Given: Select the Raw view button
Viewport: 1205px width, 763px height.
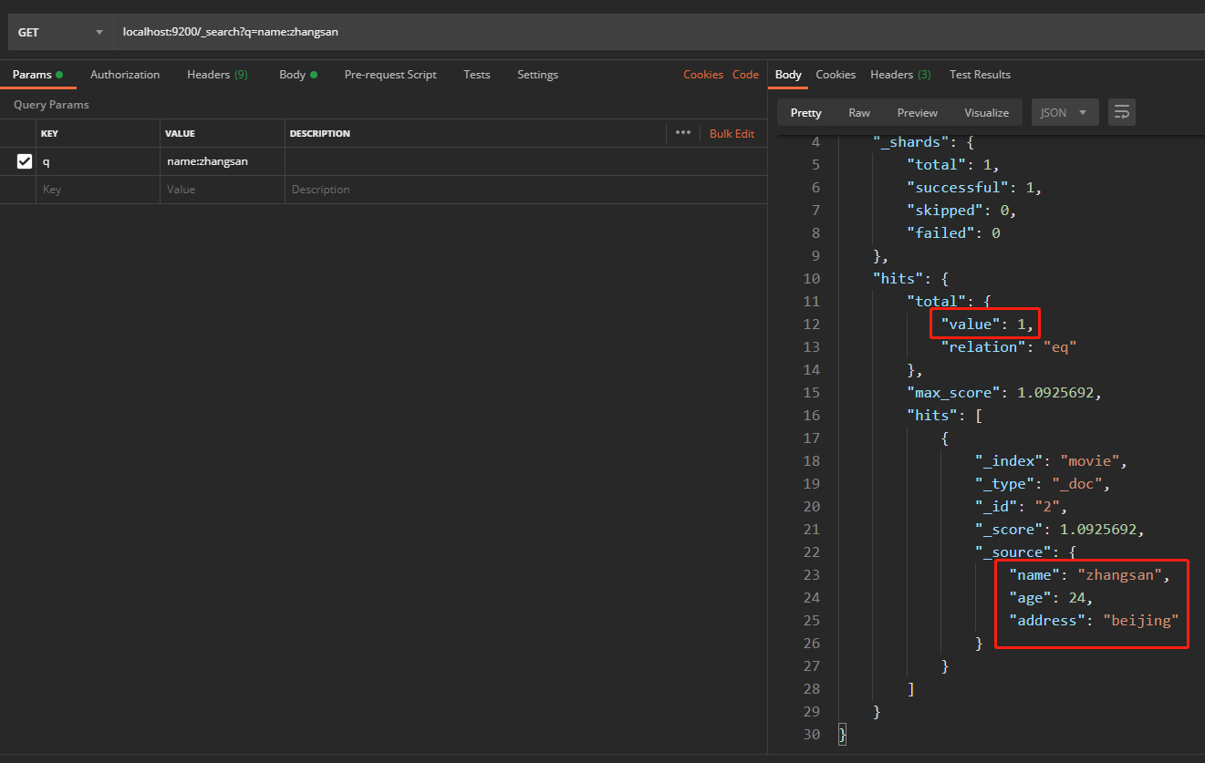Looking at the screenshot, I should (859, 113).
